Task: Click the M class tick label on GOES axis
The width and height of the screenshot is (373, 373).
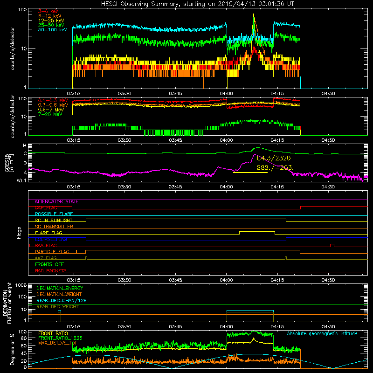Action: click(x=25, y=145)
